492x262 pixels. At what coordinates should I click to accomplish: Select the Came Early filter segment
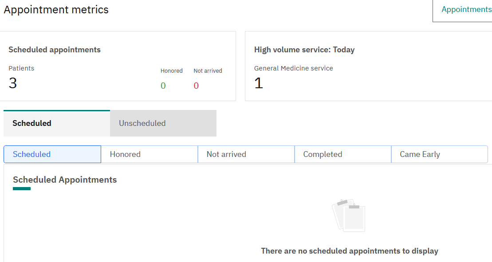tap(439, 154)
